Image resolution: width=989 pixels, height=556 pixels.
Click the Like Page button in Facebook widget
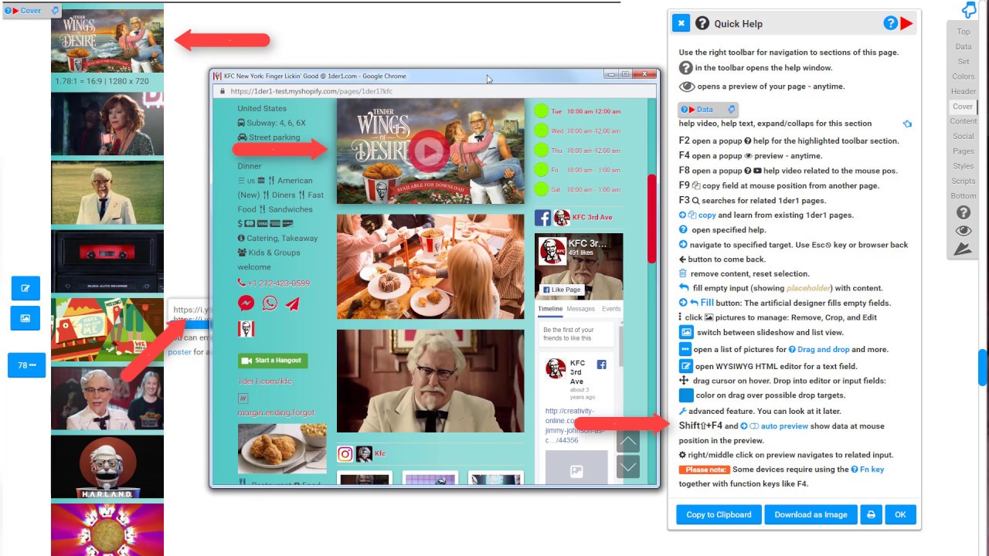561,290
